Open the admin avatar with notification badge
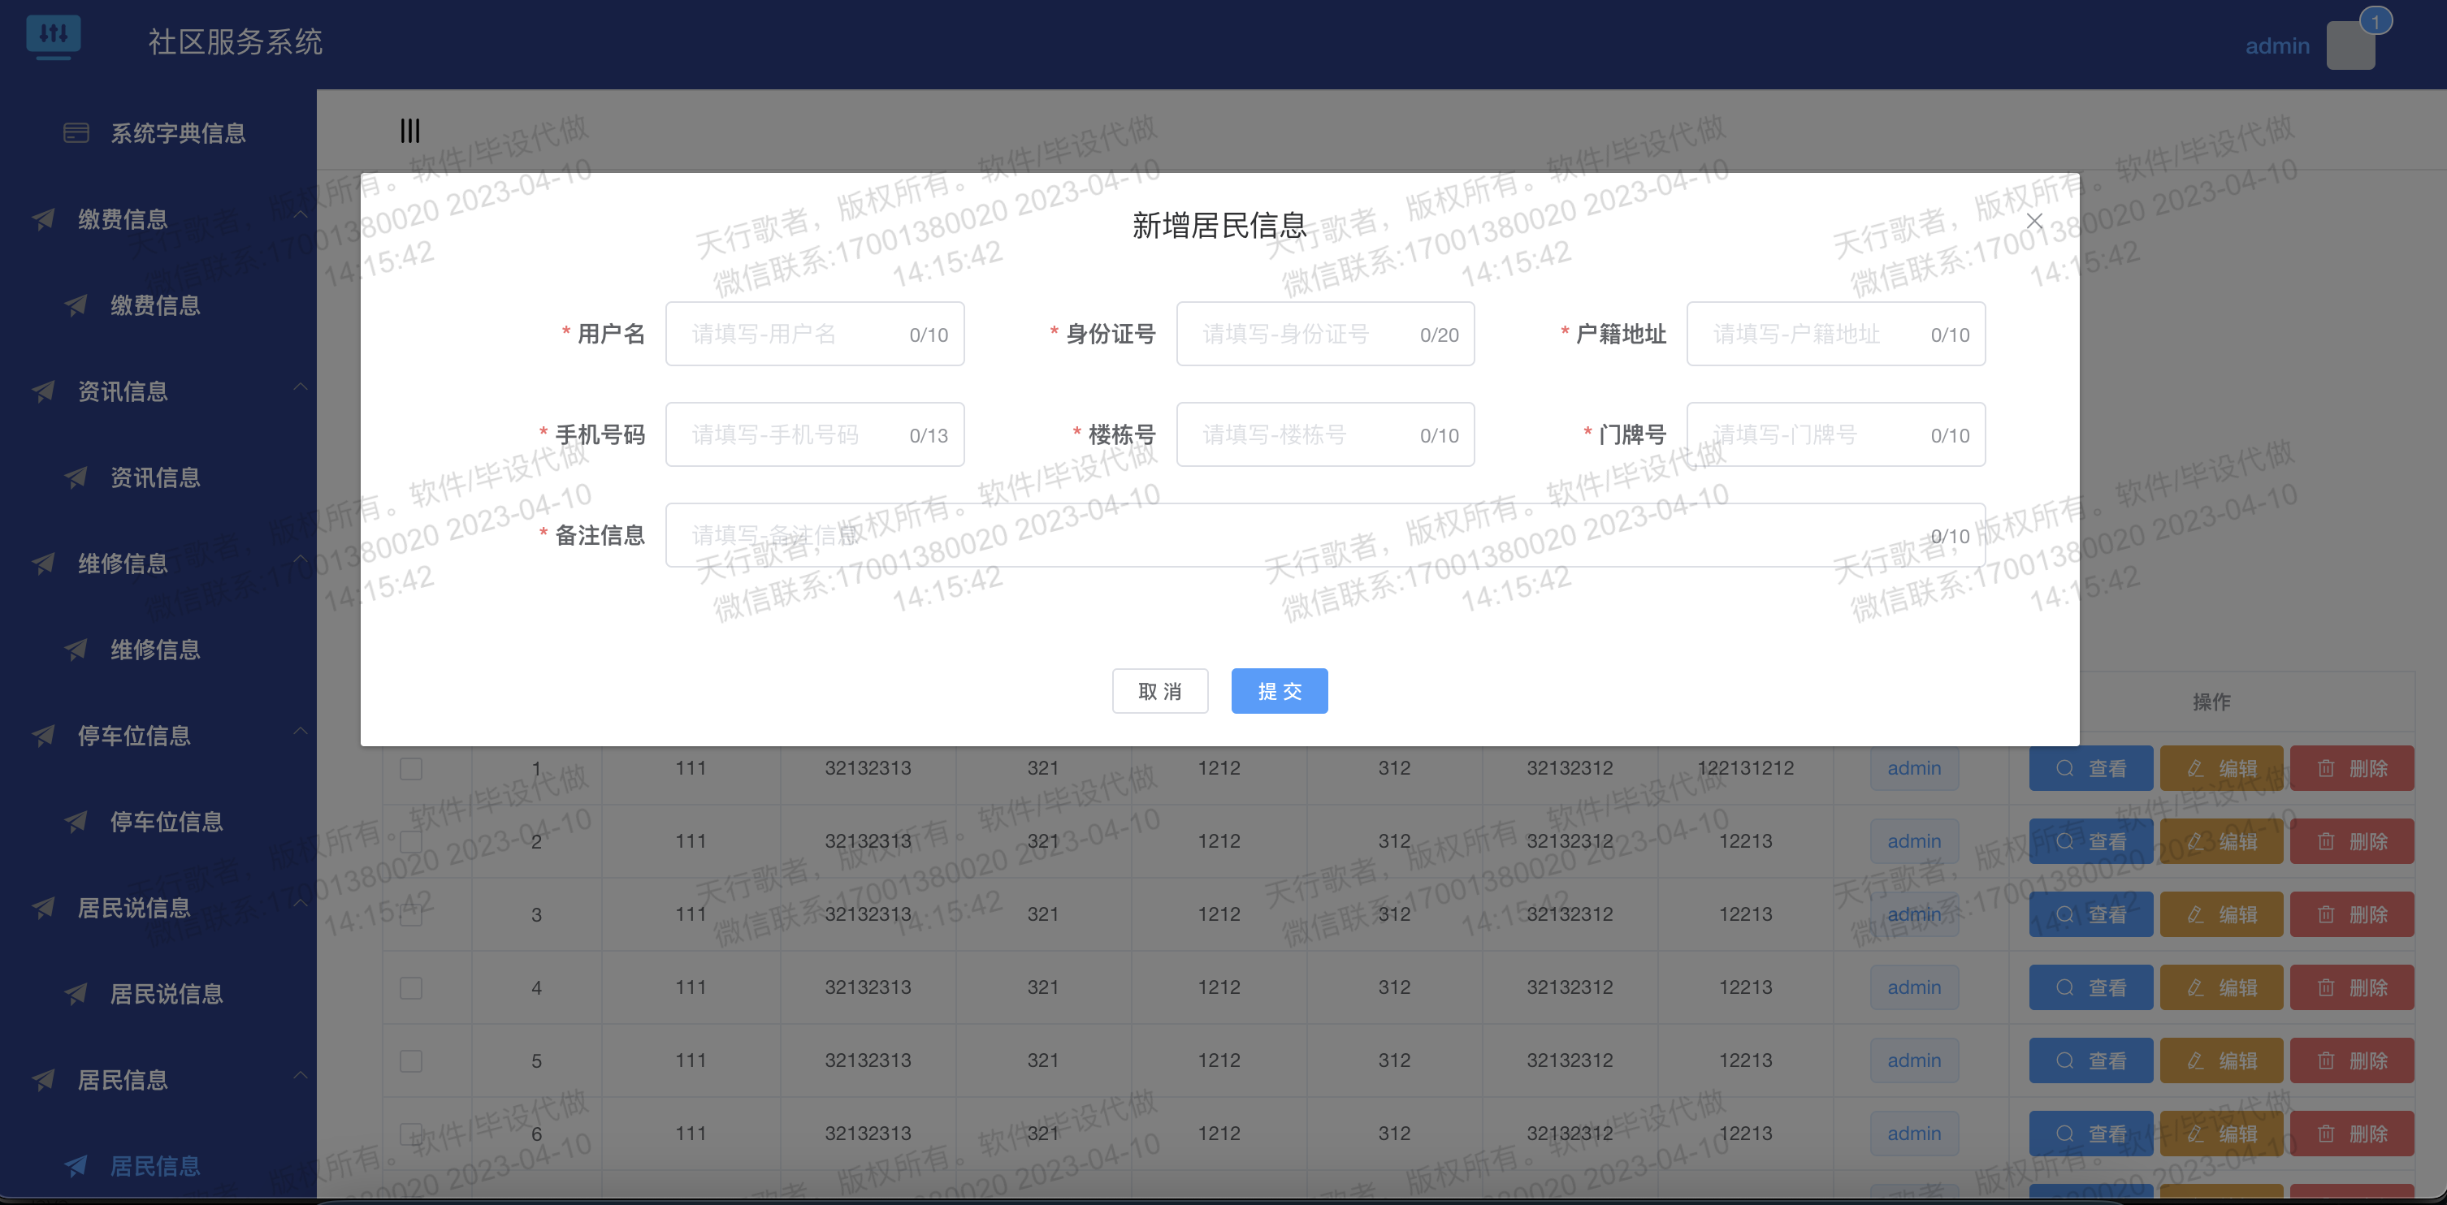 click(2350, 44)
